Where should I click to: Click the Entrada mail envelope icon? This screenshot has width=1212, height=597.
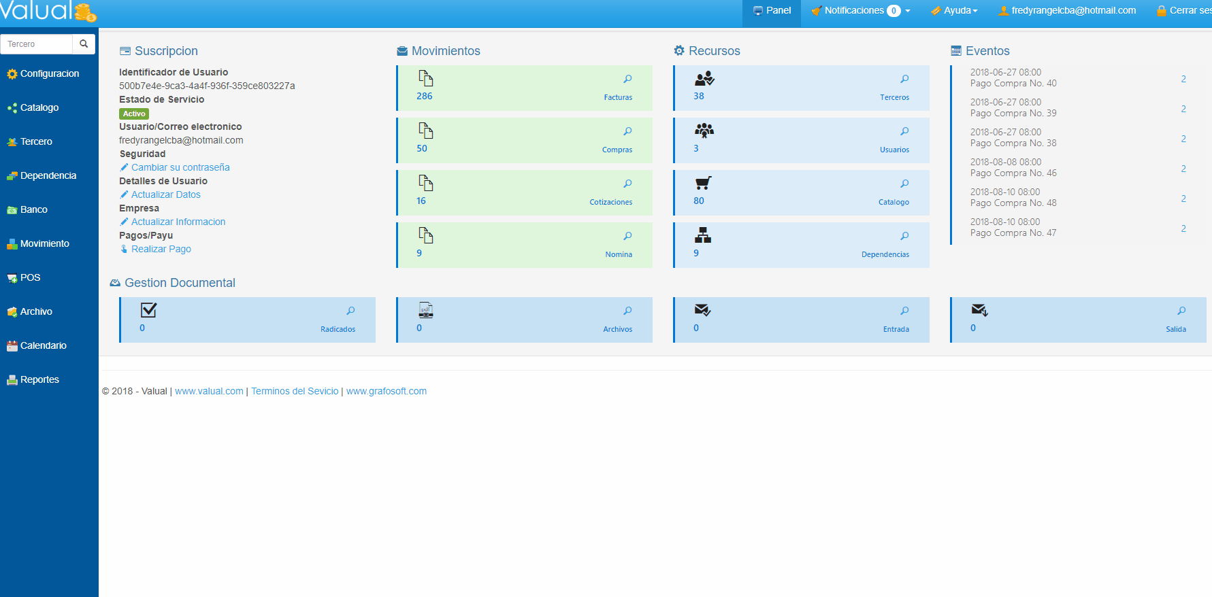[x=702, y=310]
